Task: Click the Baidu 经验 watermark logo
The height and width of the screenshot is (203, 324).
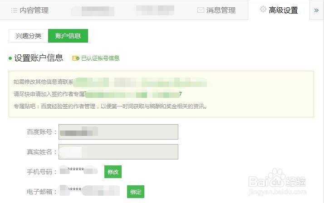Action: pos(277,182)
